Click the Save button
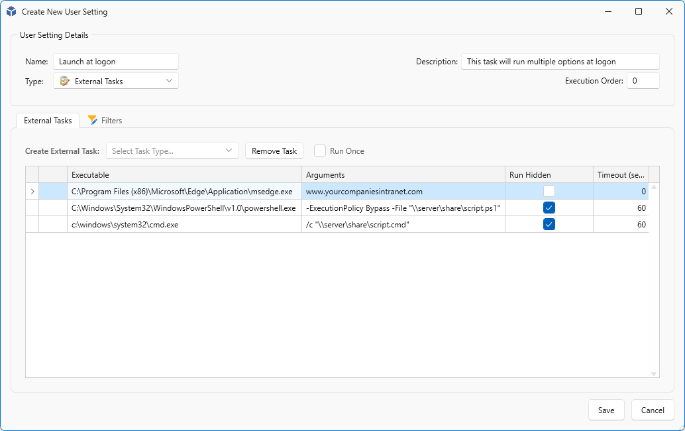The image size is (685, 431). click(606, 410)
